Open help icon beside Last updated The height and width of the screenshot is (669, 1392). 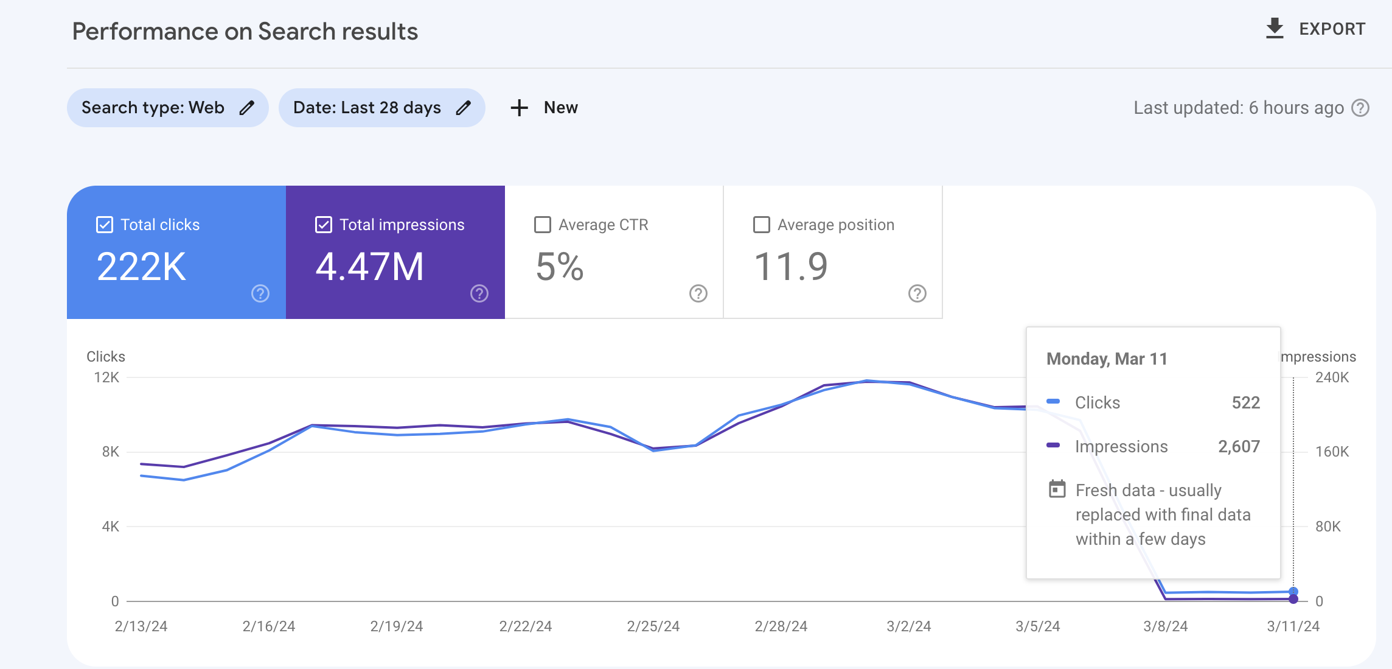[x=1360, y=108]
